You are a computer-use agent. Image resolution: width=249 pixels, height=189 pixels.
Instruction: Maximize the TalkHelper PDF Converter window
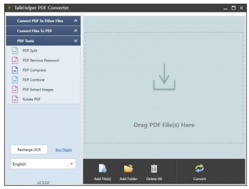pos(233,8)
